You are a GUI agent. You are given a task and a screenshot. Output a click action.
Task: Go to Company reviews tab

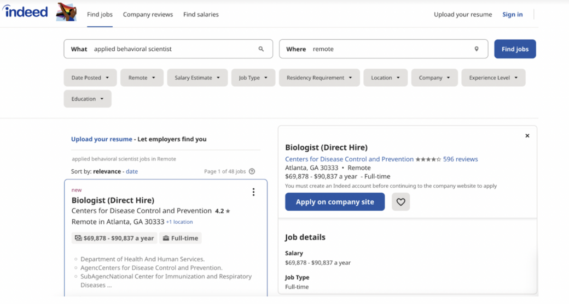(148, 15)
